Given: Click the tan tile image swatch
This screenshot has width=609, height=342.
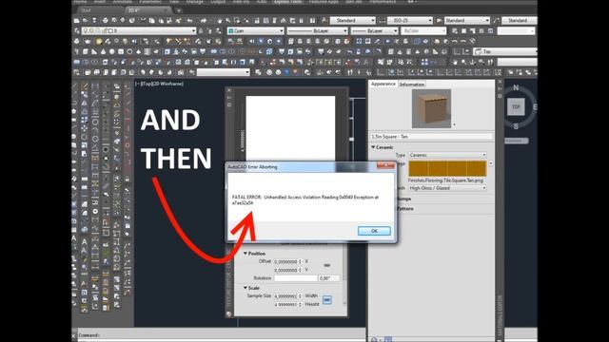Looking at the screenshot, I should point(447,169).
